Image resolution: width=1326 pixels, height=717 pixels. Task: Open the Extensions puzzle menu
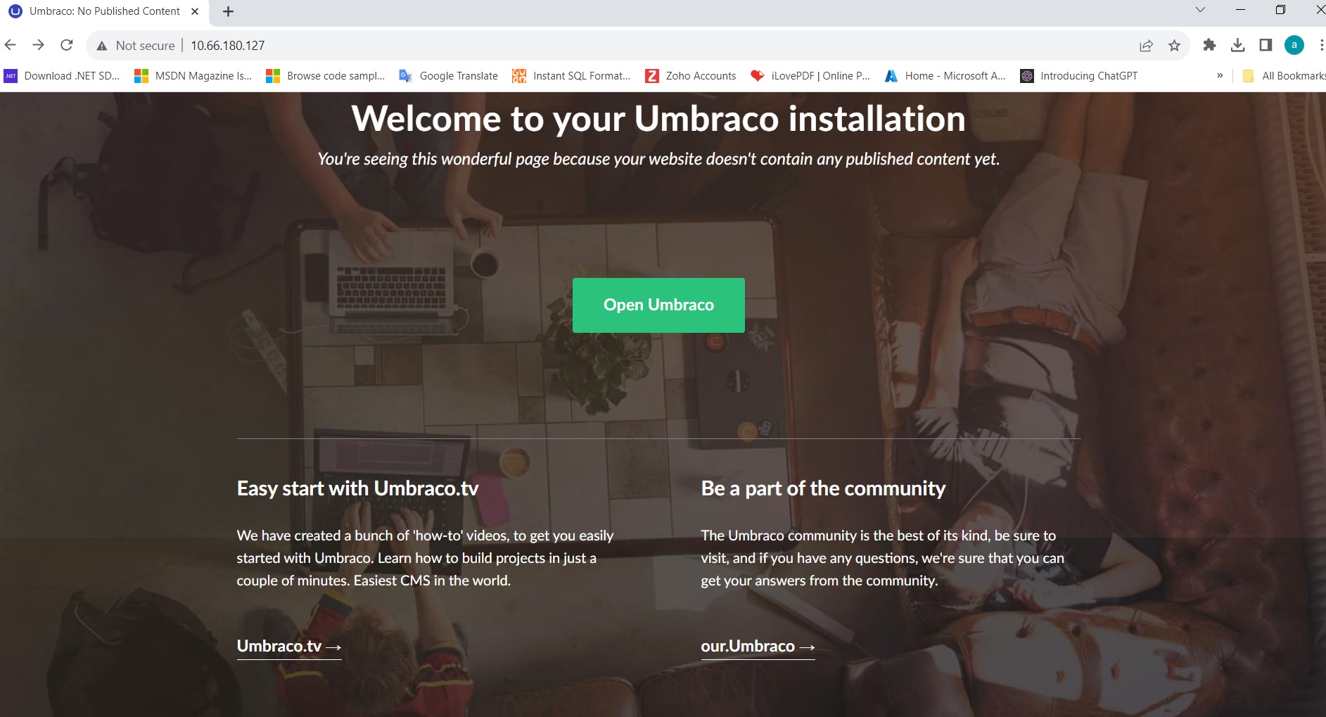(1209, 45)
